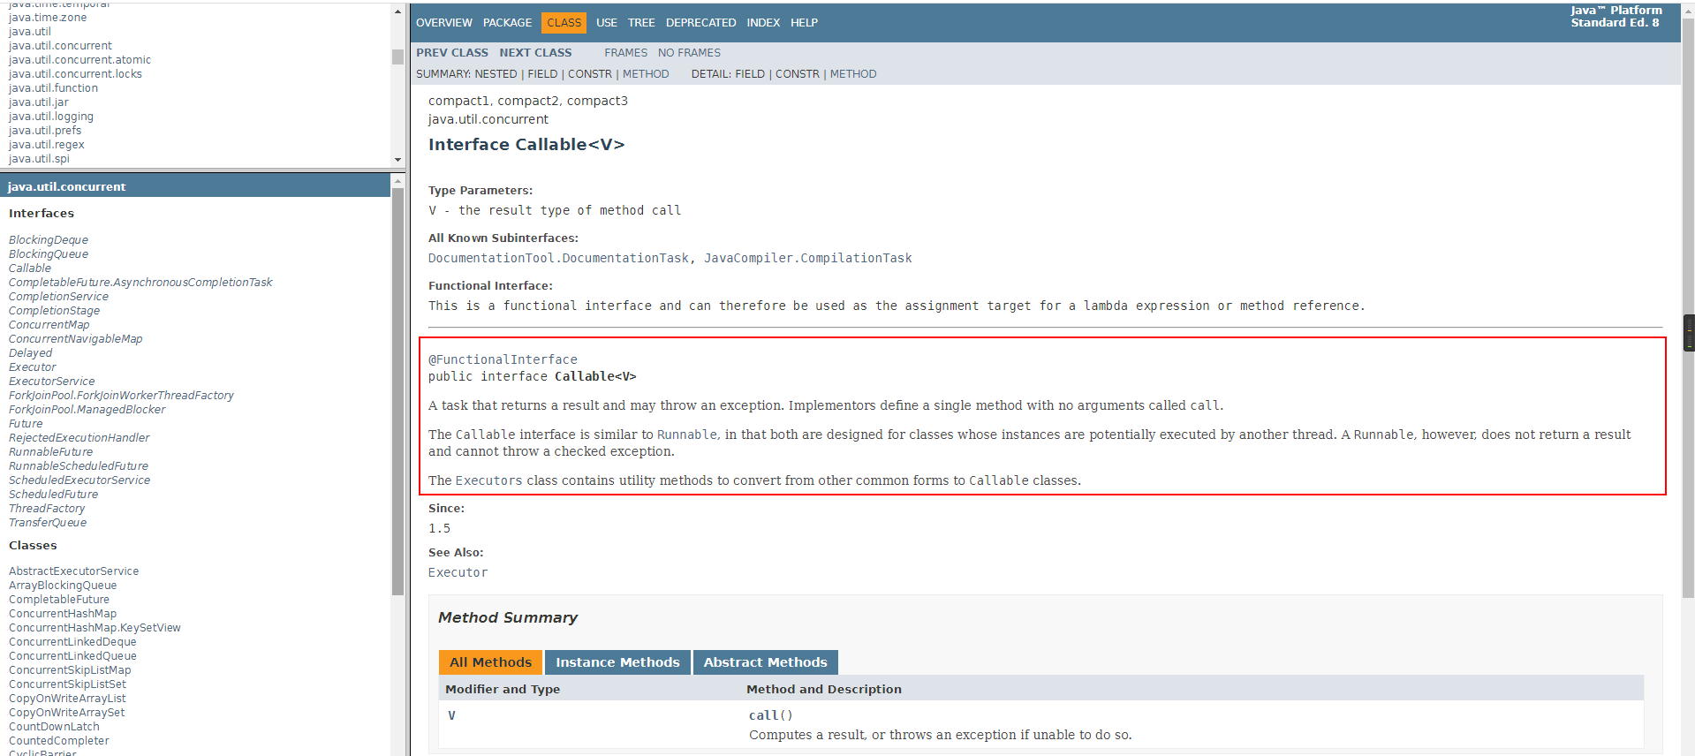Click the package list scroll-up arrow

tap(397, 11)
